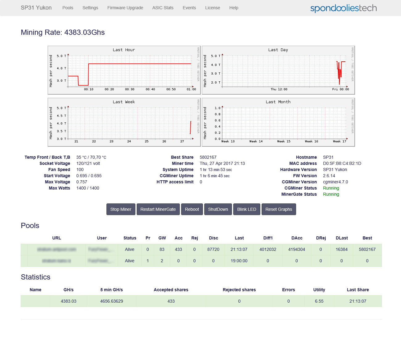Screen dimensions: 401x339
Task: Click the Hostname value SP31
Action: point(328,157)
